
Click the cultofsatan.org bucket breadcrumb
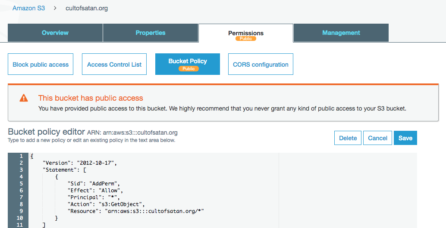tap(87, 8)
